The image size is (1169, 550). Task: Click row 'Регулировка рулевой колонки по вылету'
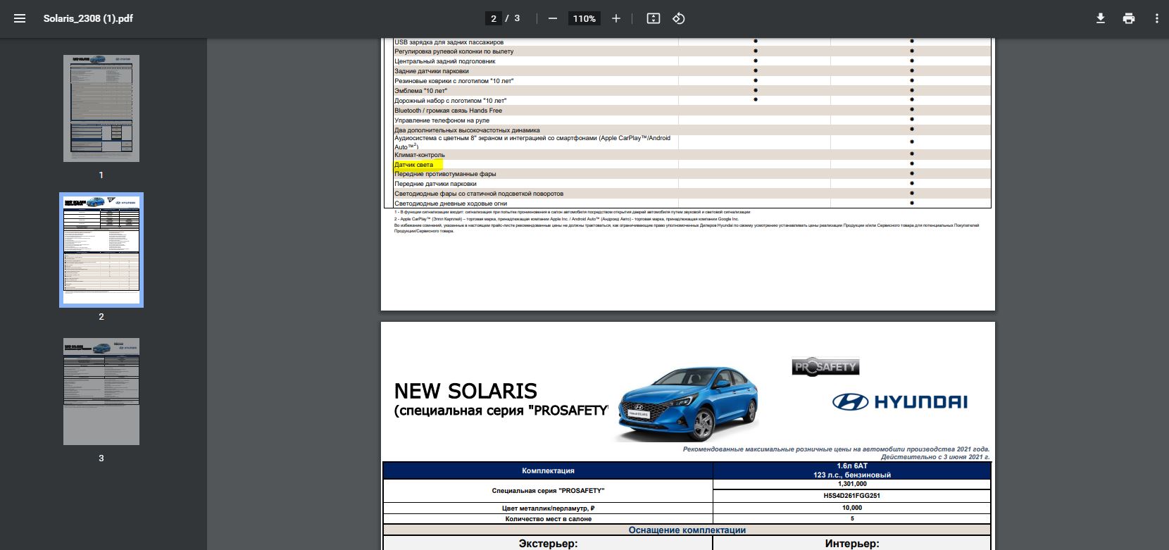coord(692,51)
